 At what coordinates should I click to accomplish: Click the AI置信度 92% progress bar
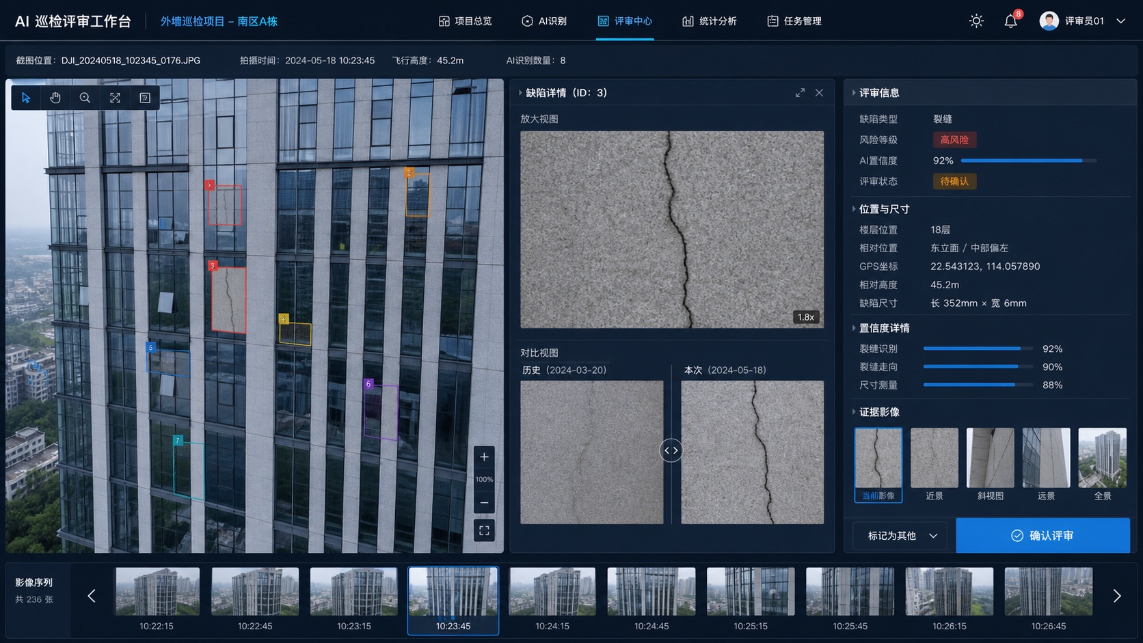(x=1028, y=161)
